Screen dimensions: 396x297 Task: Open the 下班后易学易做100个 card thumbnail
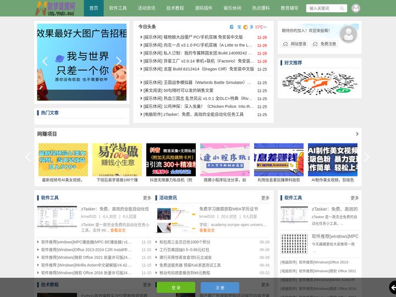coord(117,159)
